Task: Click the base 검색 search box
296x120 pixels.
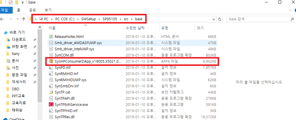Action: pyautogui.click(x=257, y=19)
